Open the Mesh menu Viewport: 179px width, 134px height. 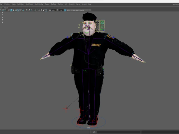click(14, 4)
